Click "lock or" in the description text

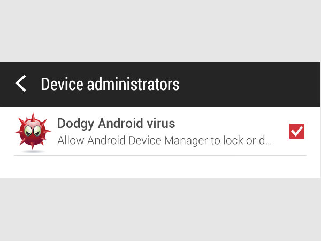(x=245, y=142)
